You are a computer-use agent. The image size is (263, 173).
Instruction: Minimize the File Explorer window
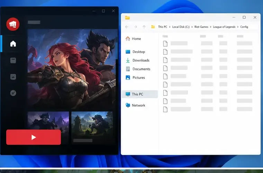click(234, 17)
